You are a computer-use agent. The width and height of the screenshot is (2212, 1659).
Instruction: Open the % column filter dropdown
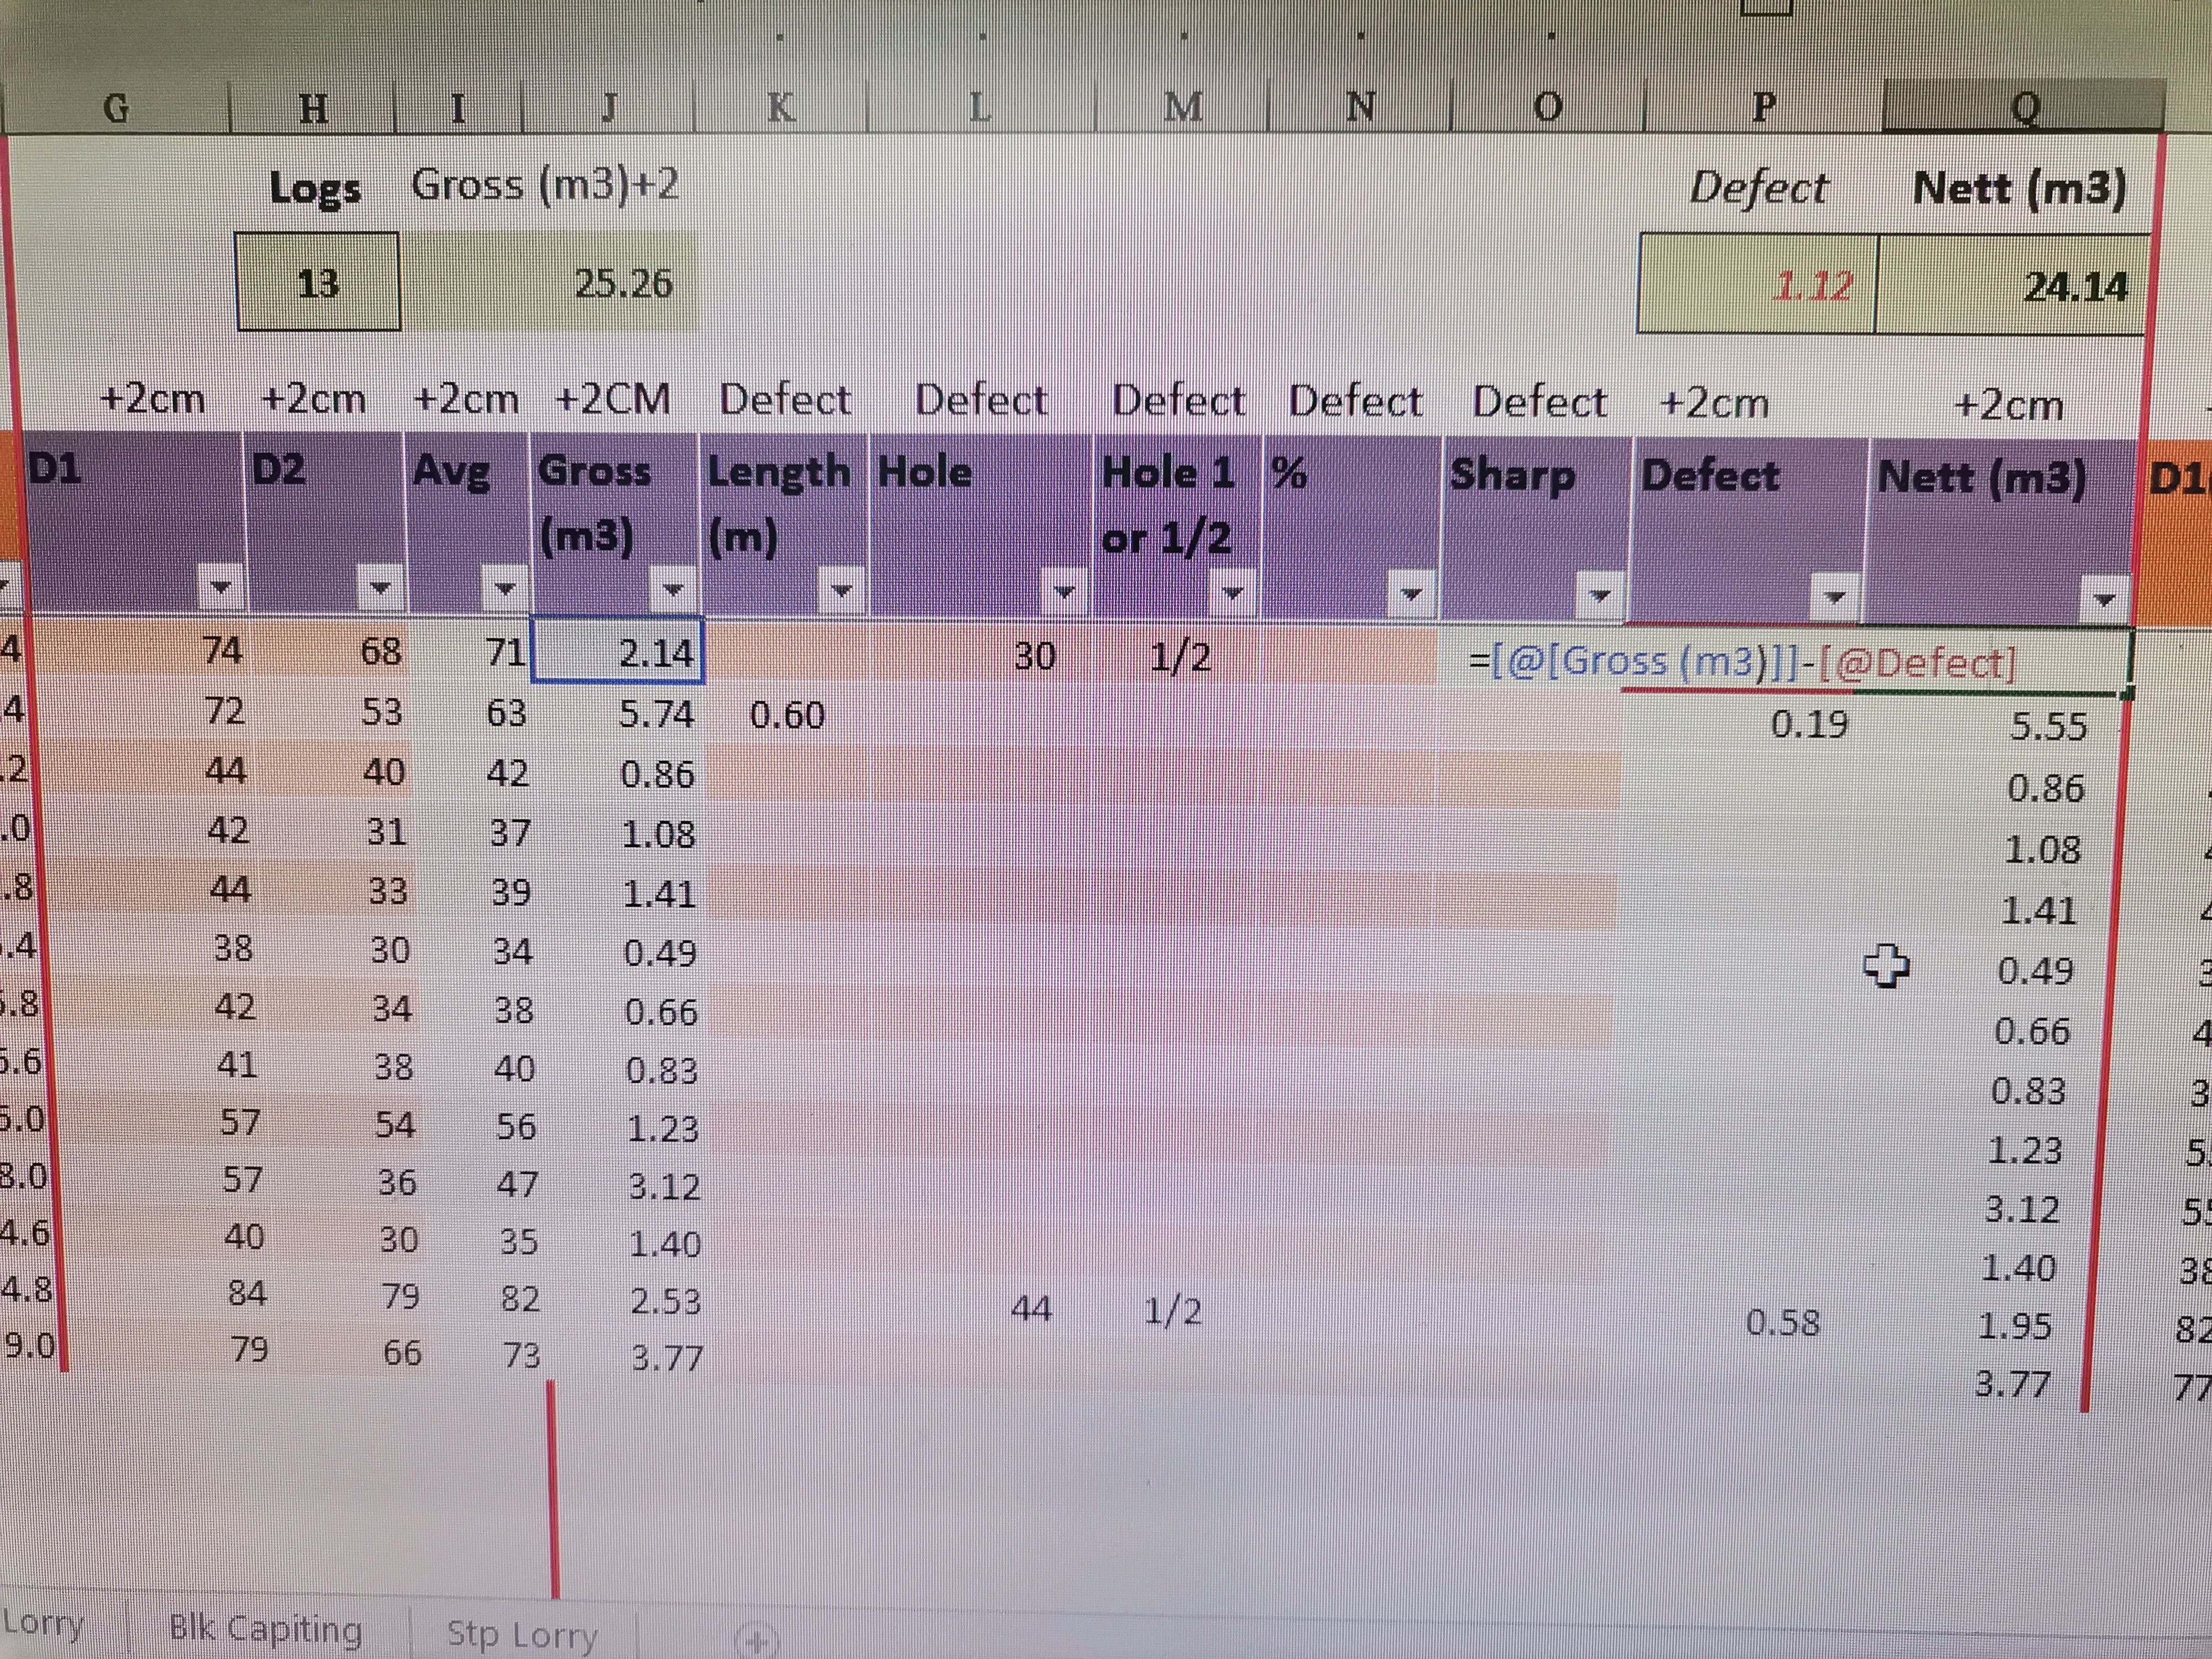pos(1410,594)
